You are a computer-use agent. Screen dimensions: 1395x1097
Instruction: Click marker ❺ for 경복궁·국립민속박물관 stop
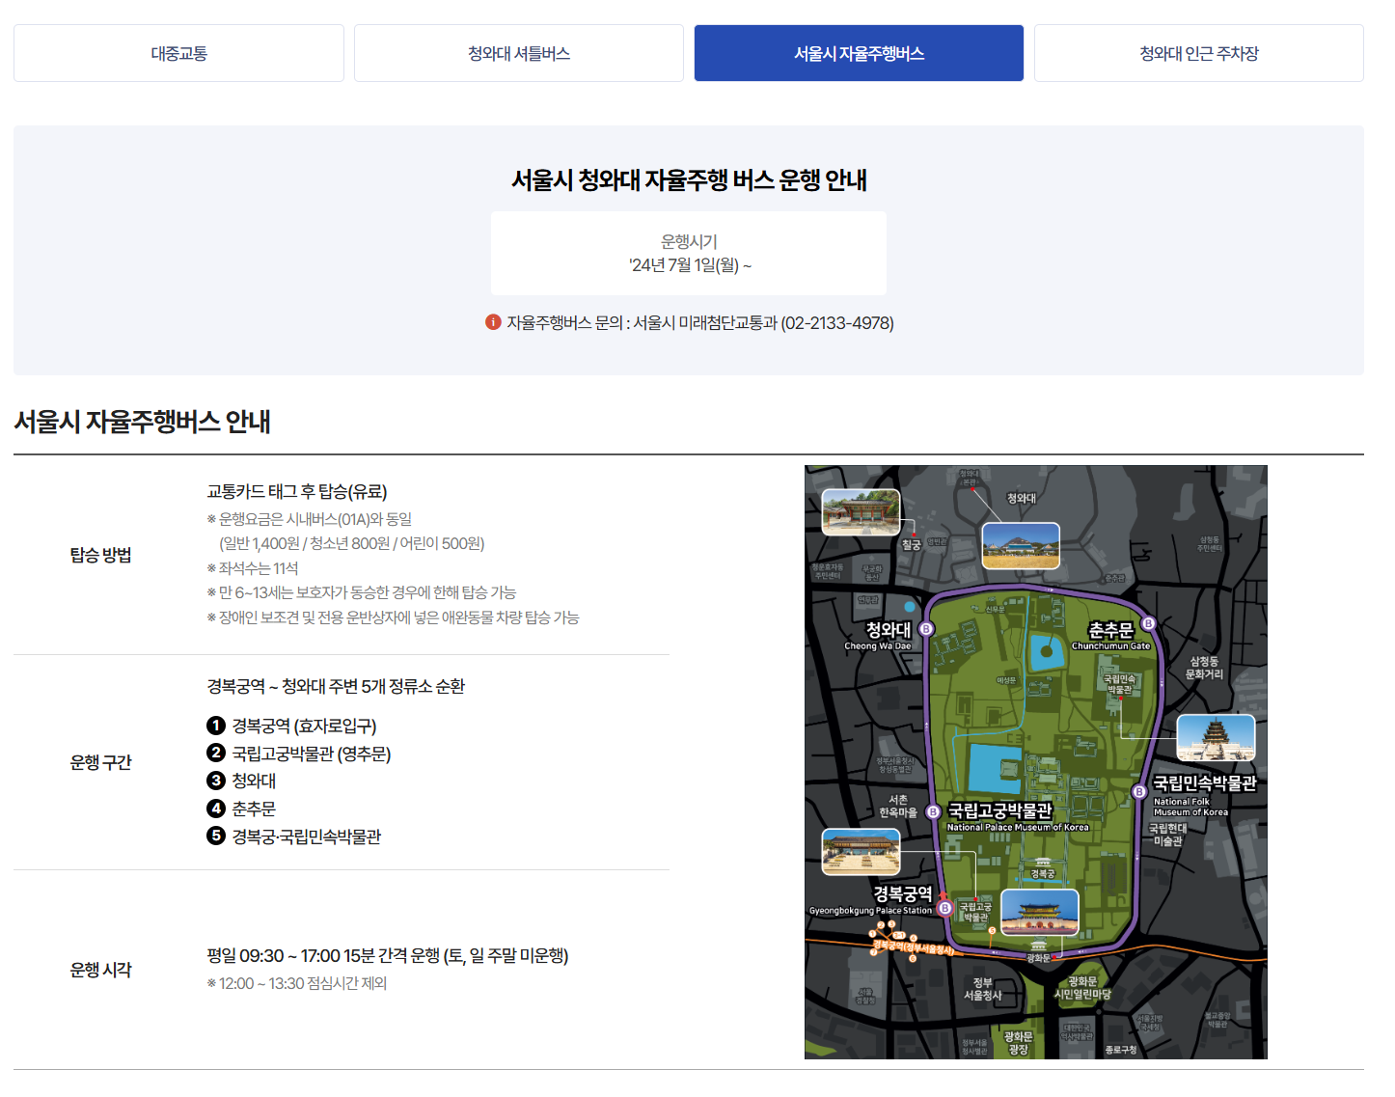(x=214, y=836)
